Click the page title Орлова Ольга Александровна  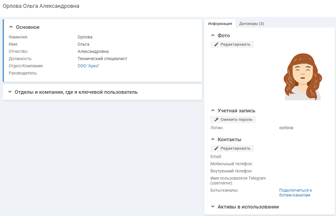41,6
